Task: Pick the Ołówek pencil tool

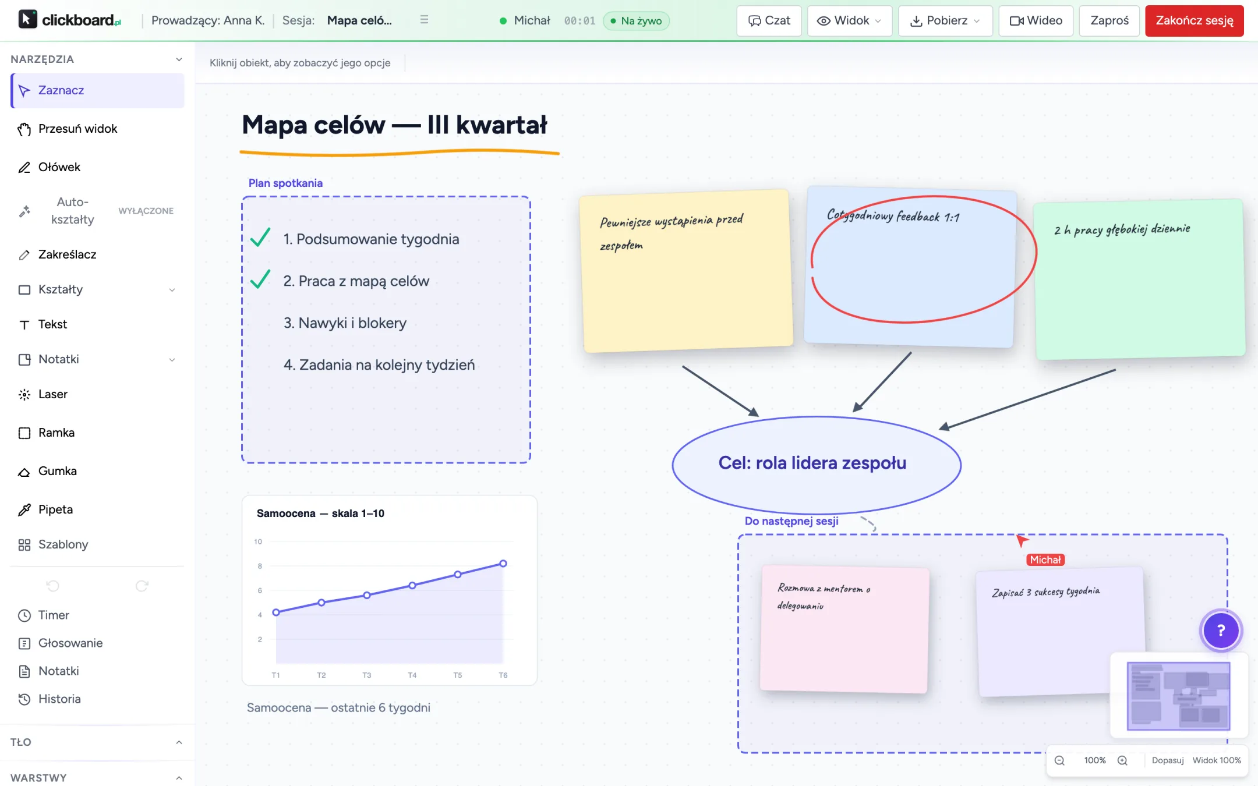Action: [x=97, y=167]
